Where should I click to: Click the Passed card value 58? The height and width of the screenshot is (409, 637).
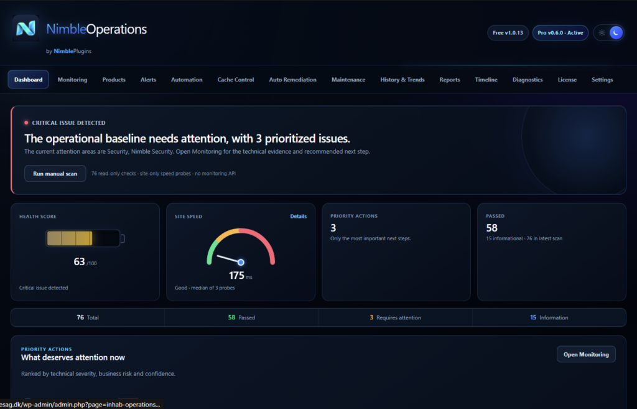tap(491, 228)
